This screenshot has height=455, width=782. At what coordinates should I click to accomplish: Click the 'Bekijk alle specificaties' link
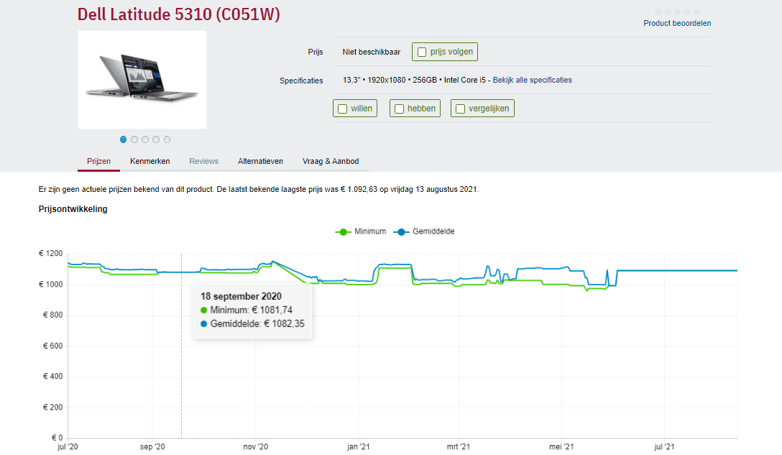click(x=532, y=80)
